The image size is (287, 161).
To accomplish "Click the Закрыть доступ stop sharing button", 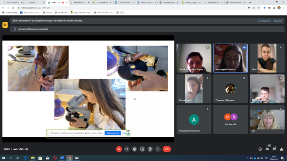I will pos(113,133).
